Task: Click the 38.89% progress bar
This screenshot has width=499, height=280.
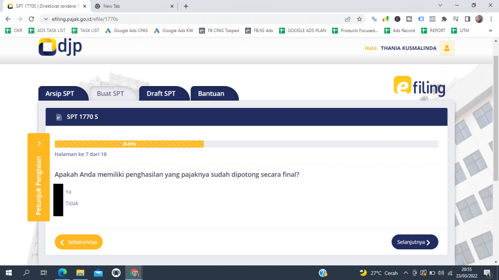Action: (x=129, y=144)
